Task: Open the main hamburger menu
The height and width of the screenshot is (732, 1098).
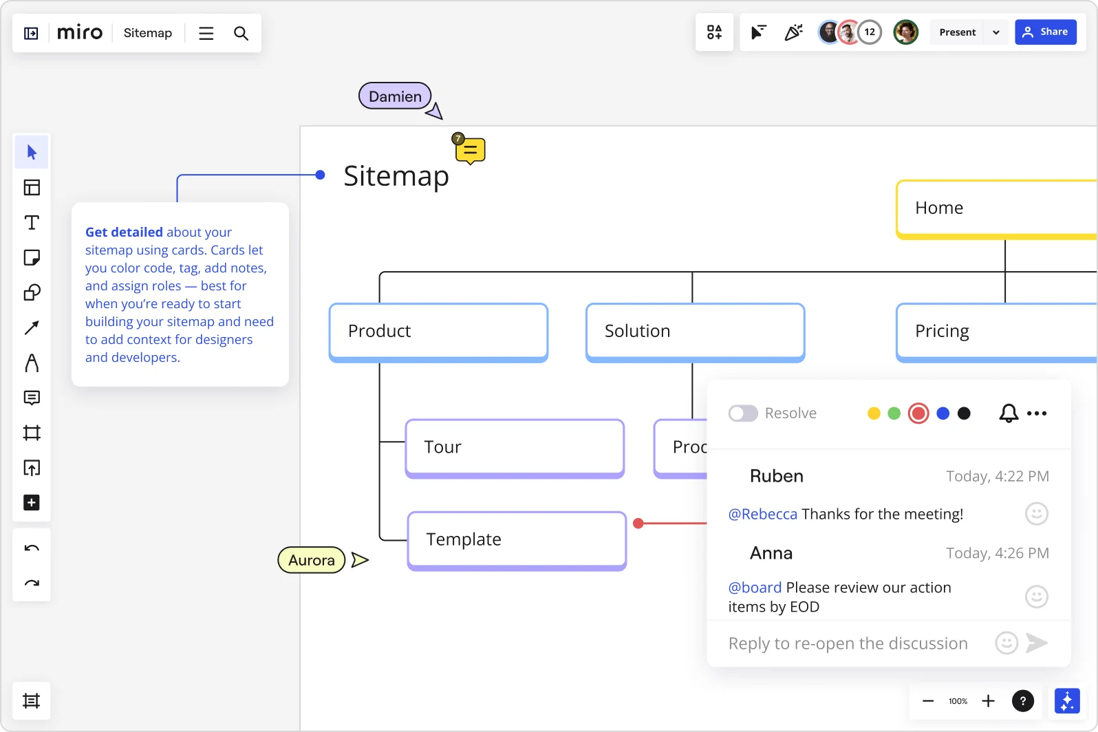Action: pos(206,33)
